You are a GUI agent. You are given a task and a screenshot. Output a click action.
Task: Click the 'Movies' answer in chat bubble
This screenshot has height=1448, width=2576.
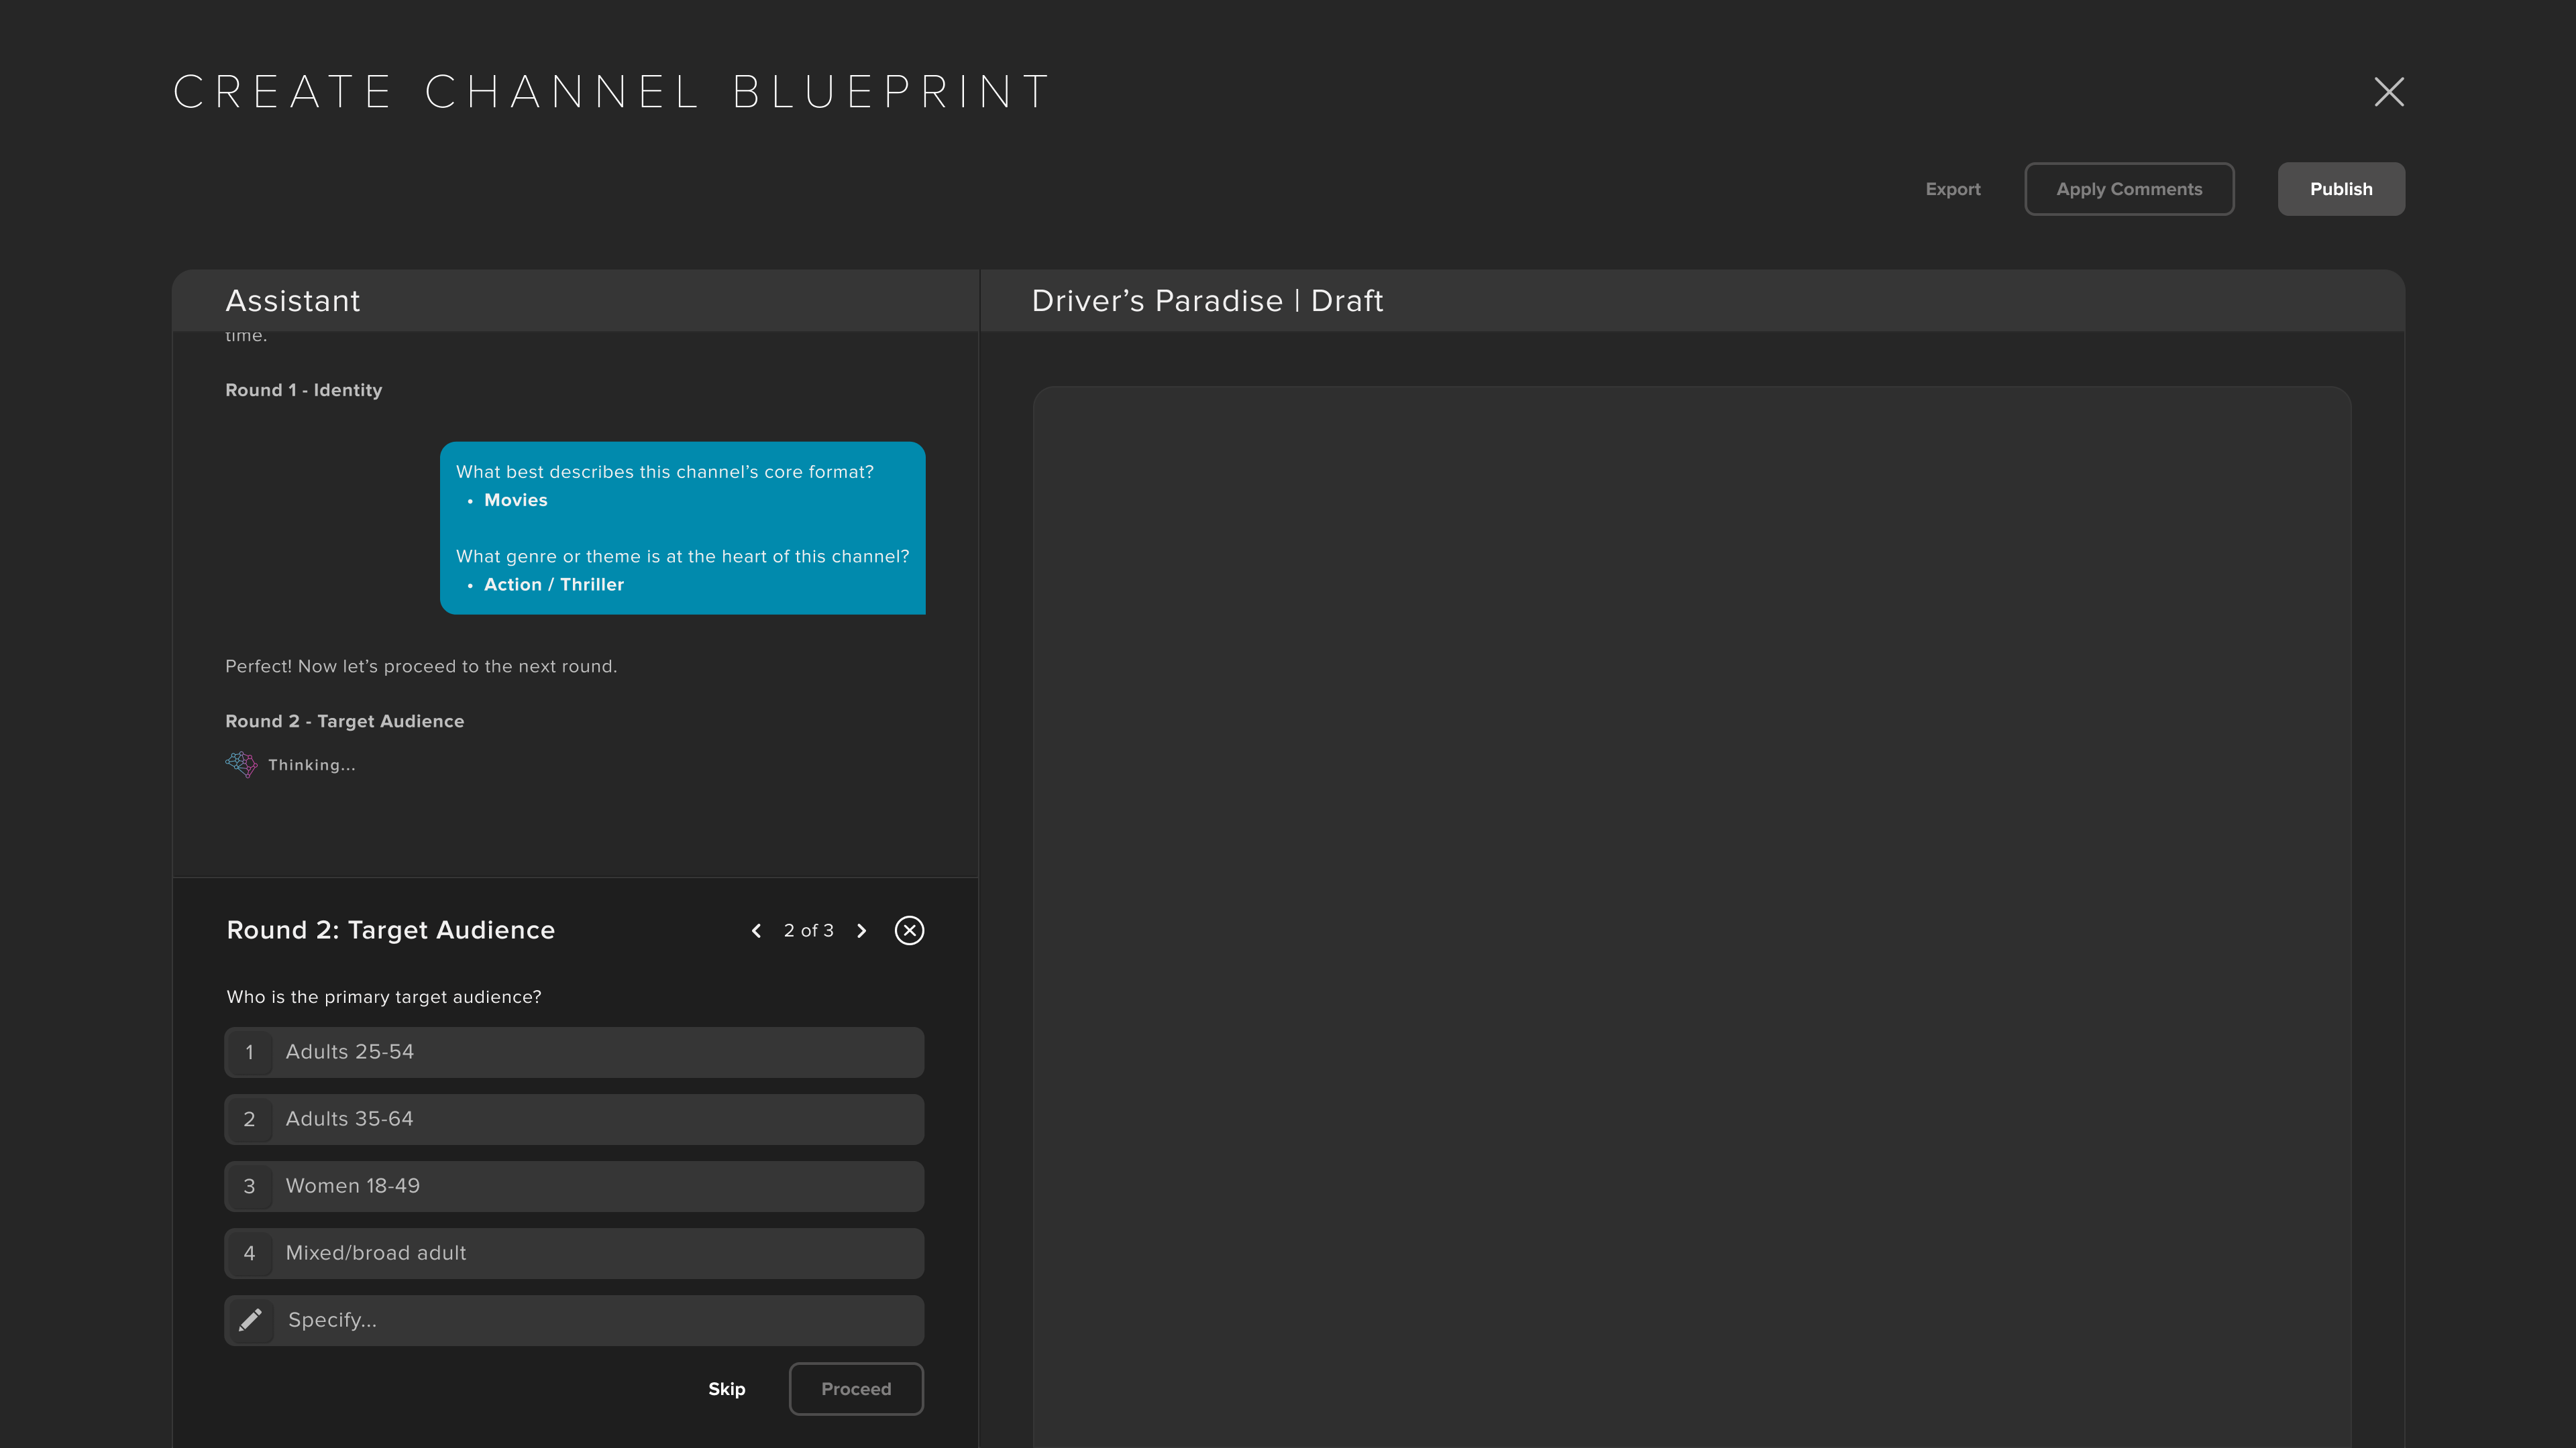click(516, 501)
